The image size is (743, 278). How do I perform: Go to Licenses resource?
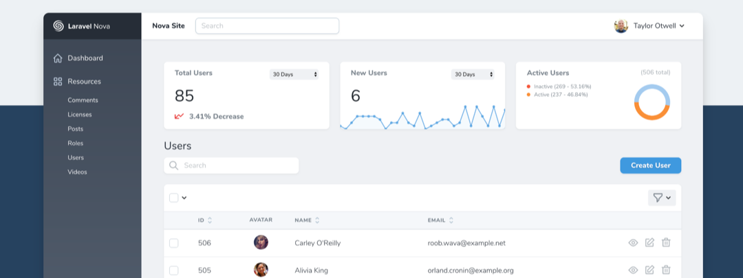80,115
